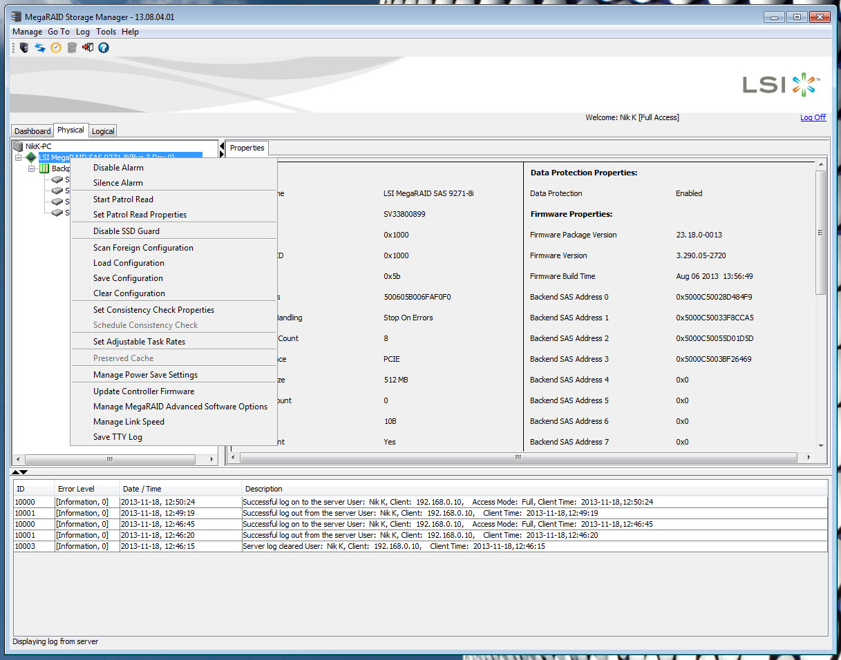841x660 pixels.
Task: Click the Data Protection "Enabled" value
Action: [x=689, y=193]
